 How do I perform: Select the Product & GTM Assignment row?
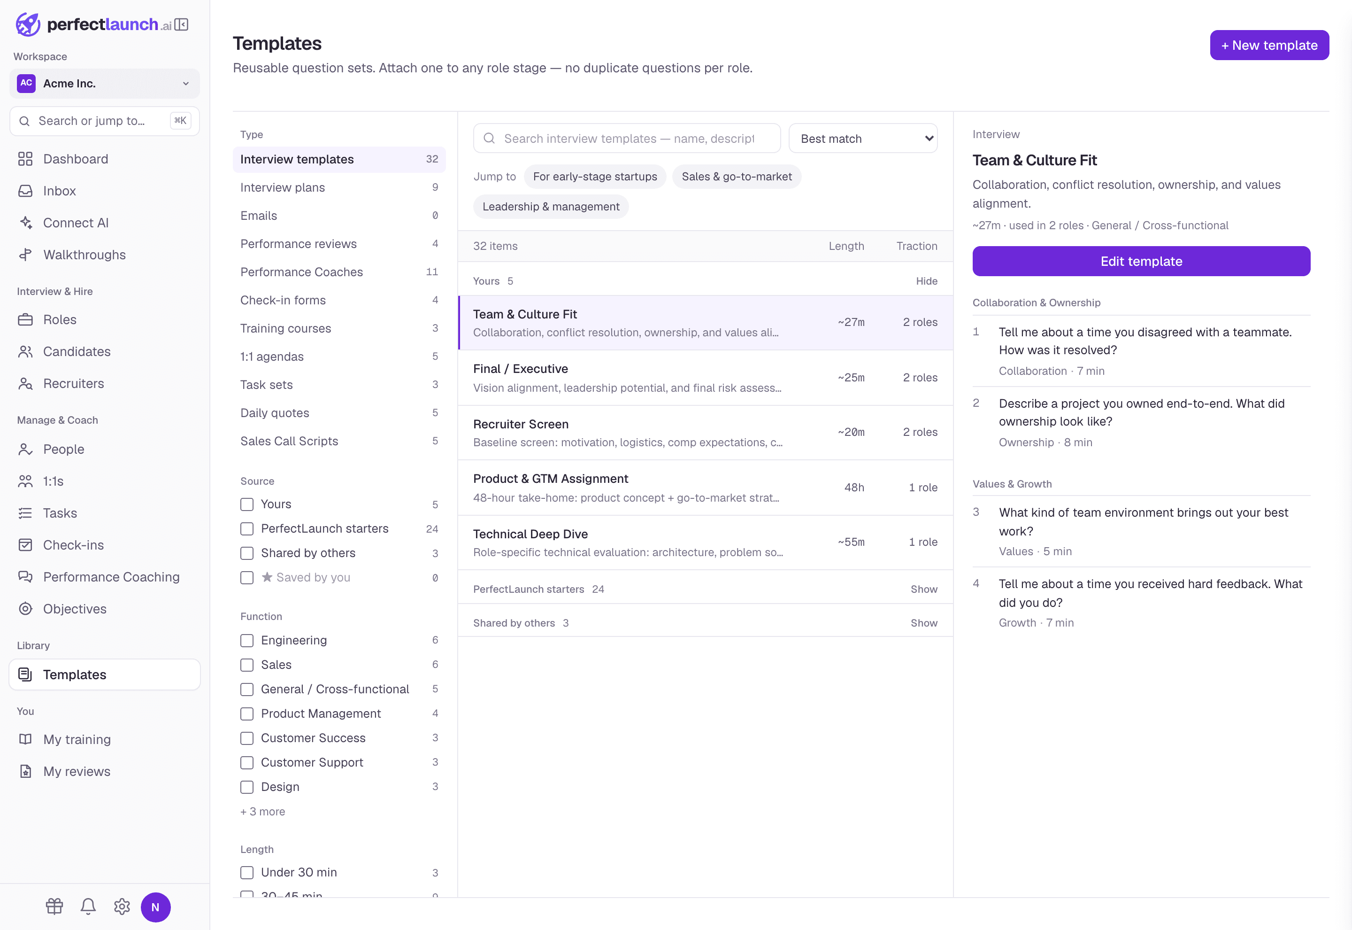[x=705, y=488]
